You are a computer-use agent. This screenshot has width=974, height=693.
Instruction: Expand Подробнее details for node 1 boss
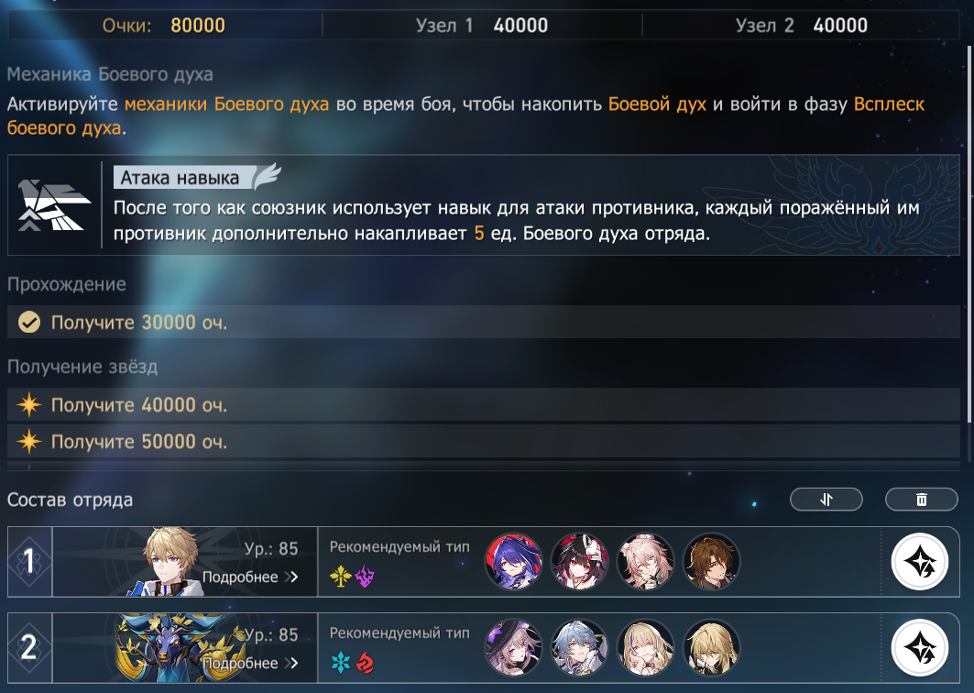250,577
